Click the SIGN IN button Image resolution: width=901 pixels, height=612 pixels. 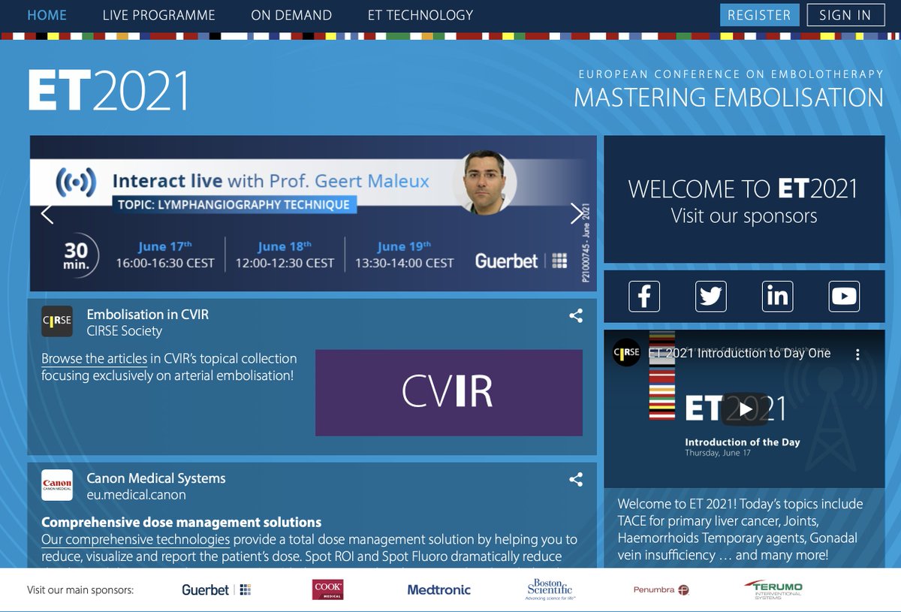pyautogui.click(x=845, y=15)
